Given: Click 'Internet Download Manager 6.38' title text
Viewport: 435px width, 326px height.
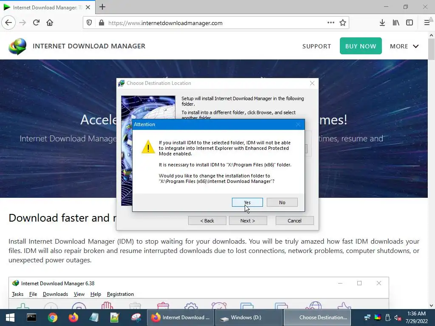Looking at the screenshot, I should 58,283.
